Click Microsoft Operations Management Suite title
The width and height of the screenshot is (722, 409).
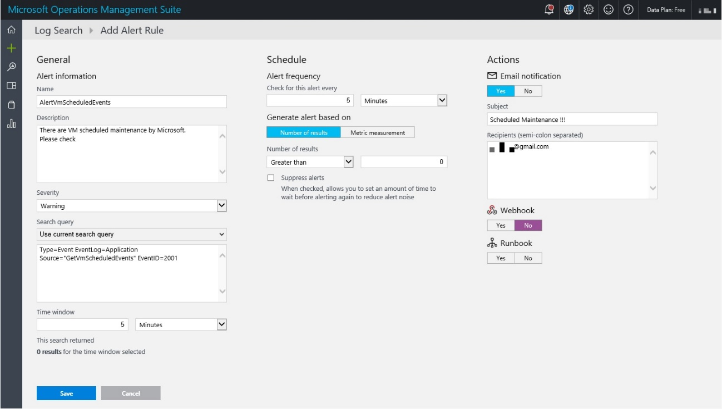95,9
